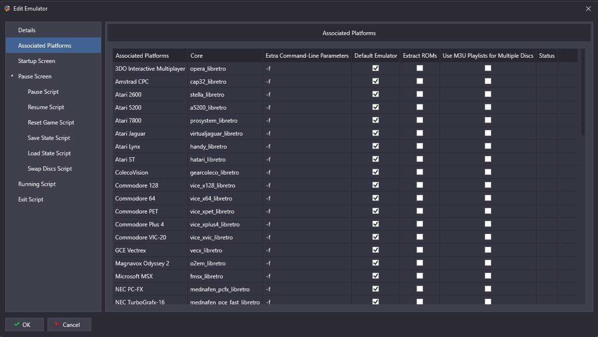
Task: Close the Edit Emulator window
Action: [x=588, y=8]
